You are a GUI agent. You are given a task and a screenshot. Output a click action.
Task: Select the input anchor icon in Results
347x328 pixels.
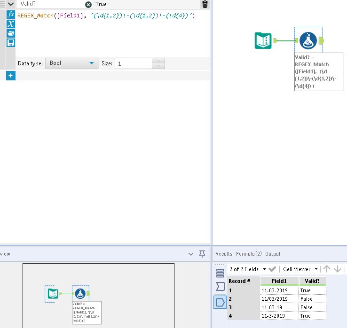coord(220,287)
